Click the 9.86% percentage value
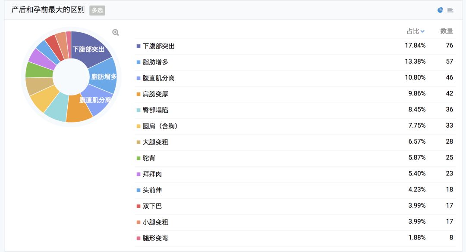 (417, 93)
